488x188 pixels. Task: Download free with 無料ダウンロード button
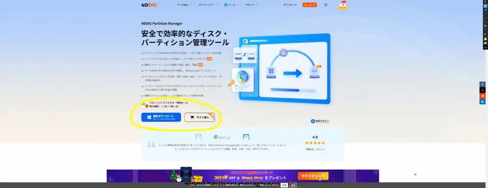click(x=161, y=117)
